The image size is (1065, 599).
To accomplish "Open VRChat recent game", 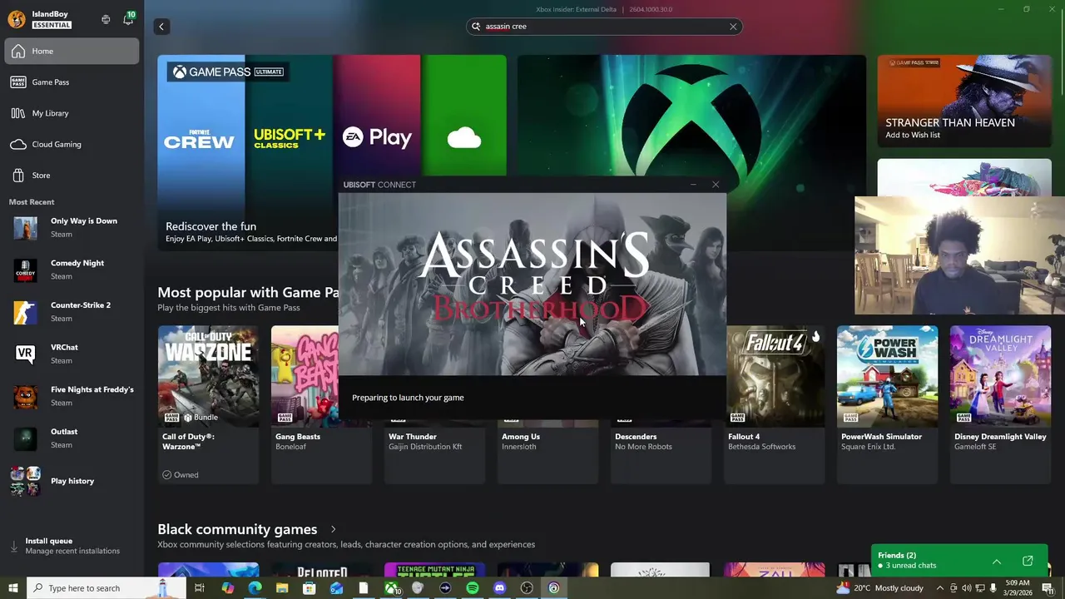I will pyautogui.click(x=72, y=354).
